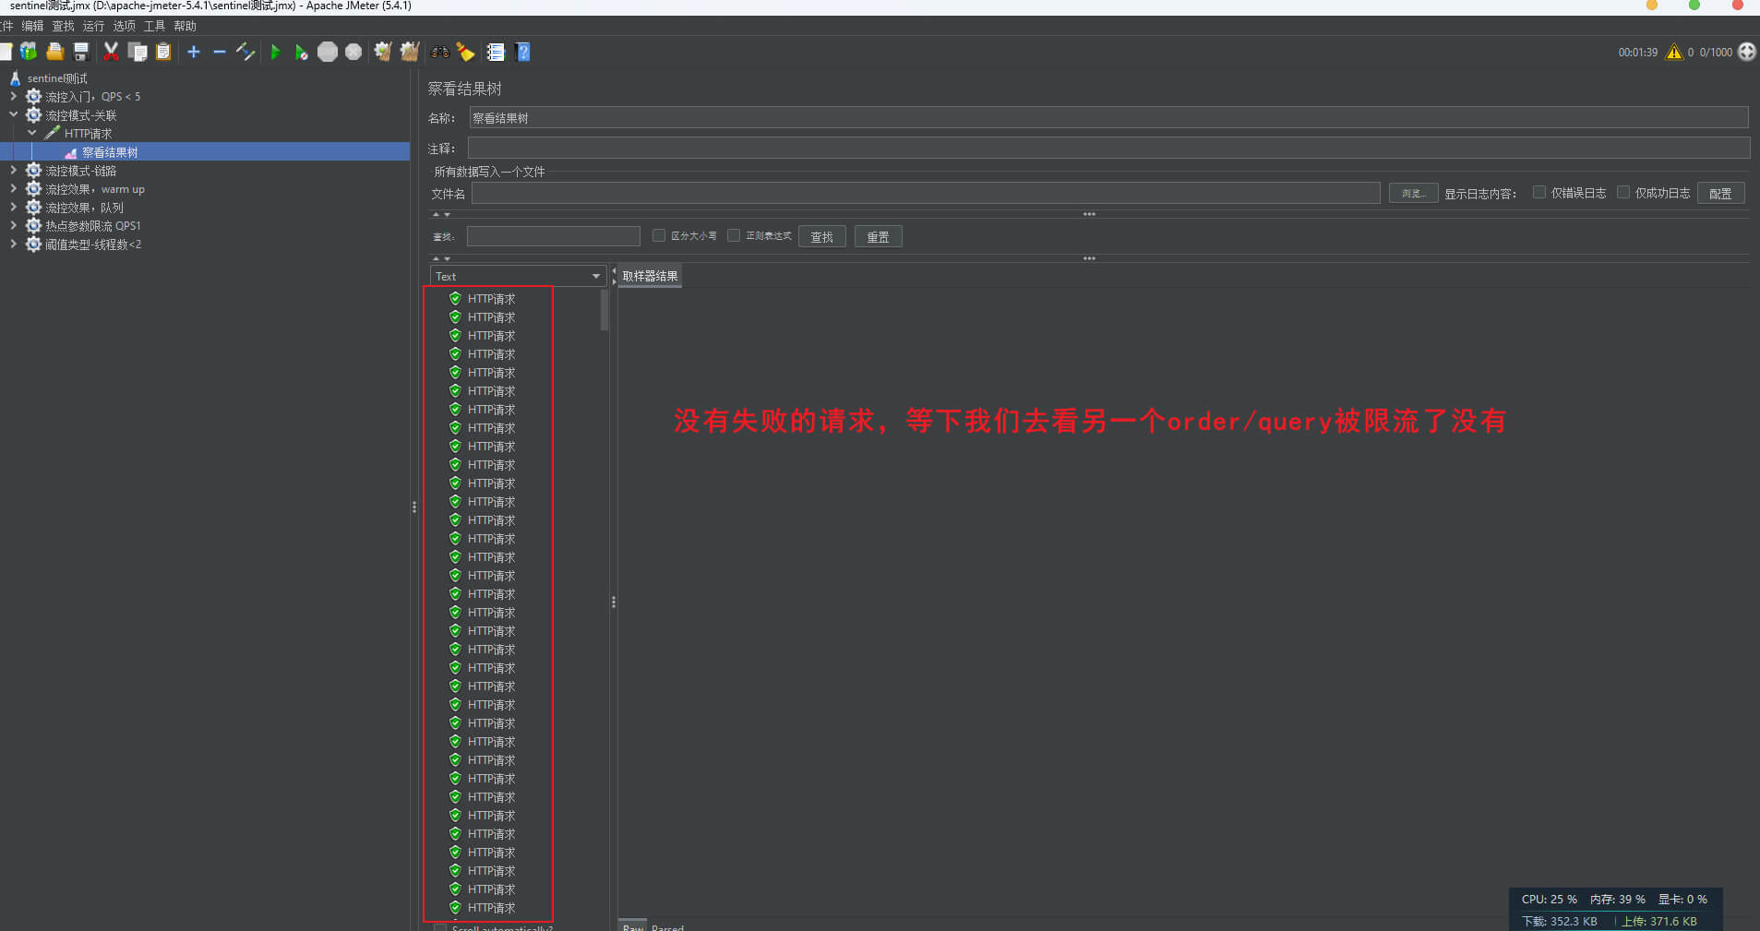Viewport: 1760px width, 931px height.
Task: Click the results list vertical scrollbar
Action: [x=605, y=310]
